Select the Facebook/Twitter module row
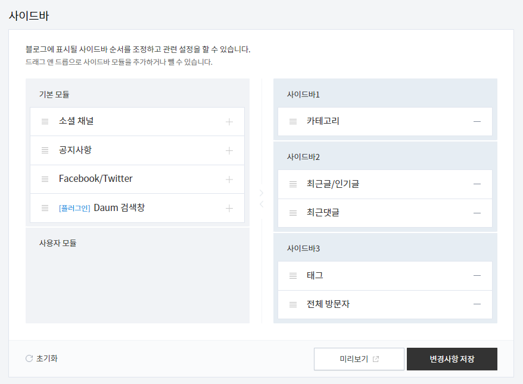This screenshot has height=384, width=523. coord(137,180)
